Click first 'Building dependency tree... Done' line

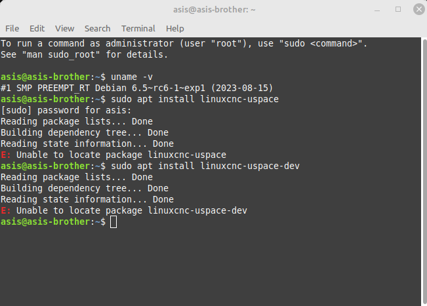pos(85,133)
